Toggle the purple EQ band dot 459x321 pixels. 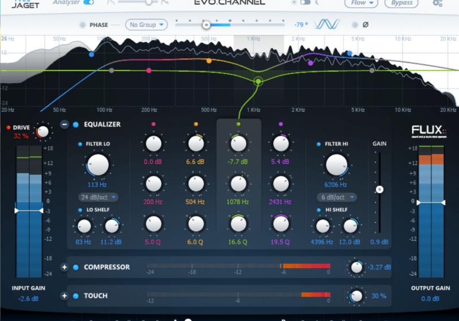(x=281, y=124)
